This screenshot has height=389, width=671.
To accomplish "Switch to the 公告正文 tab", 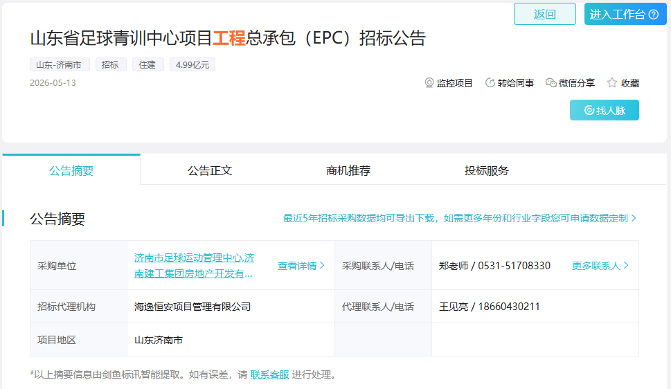I will tap(210, 170).
